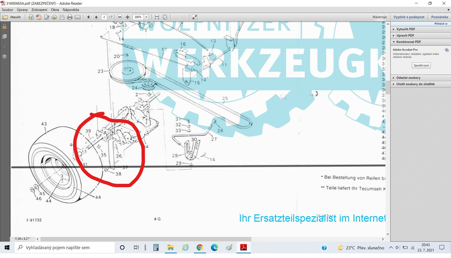Open Internet Explorer from the taskbar

tap(185, 247)
